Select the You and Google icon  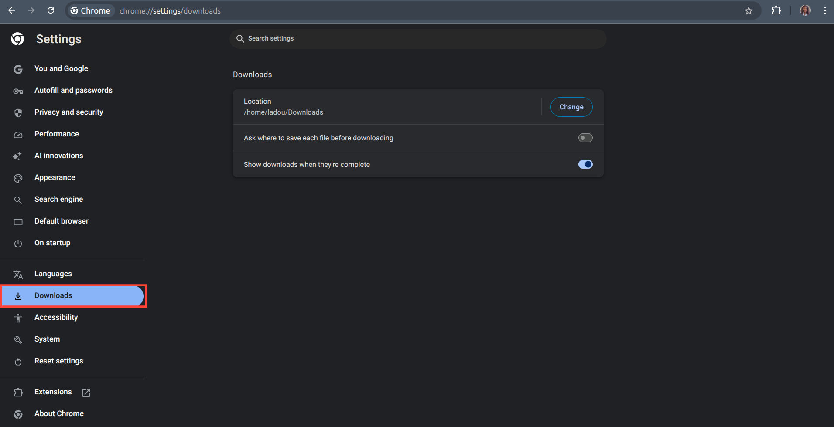[18, 69]
